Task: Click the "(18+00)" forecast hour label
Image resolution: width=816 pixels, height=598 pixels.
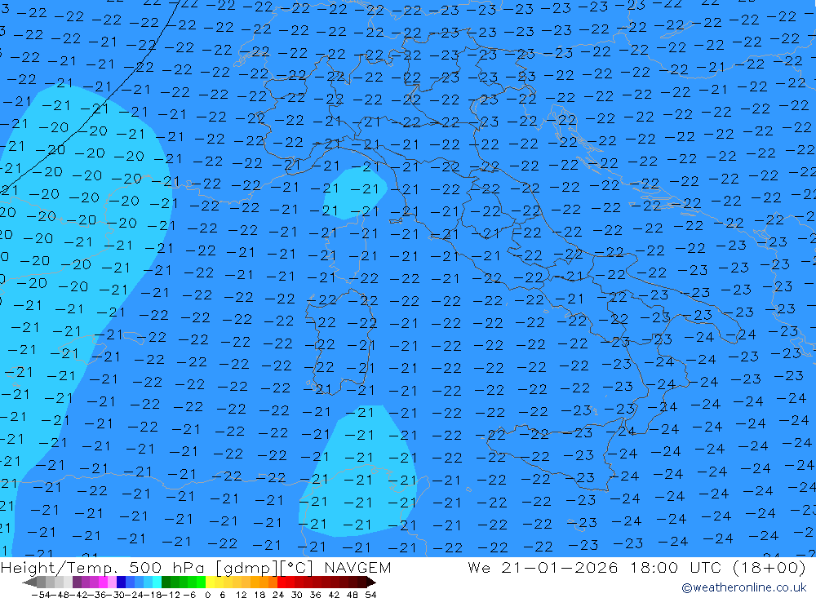Action: click(769, 567)
